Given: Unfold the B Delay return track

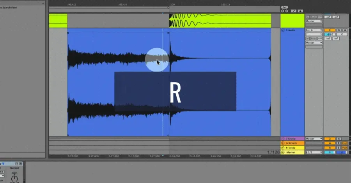Looking at the screenshot, I should [283, 148].
